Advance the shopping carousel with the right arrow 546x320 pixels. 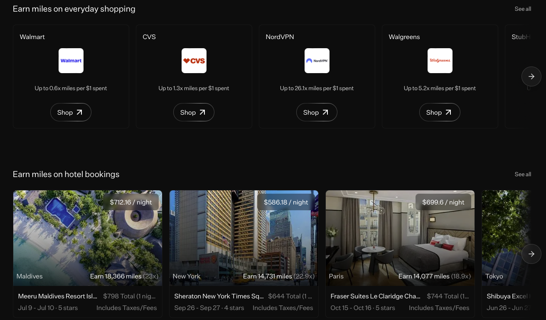click(531, 76)
